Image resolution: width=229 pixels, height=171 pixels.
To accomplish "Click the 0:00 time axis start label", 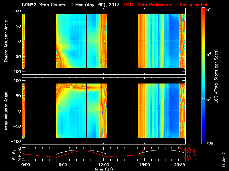I will 26,165.
